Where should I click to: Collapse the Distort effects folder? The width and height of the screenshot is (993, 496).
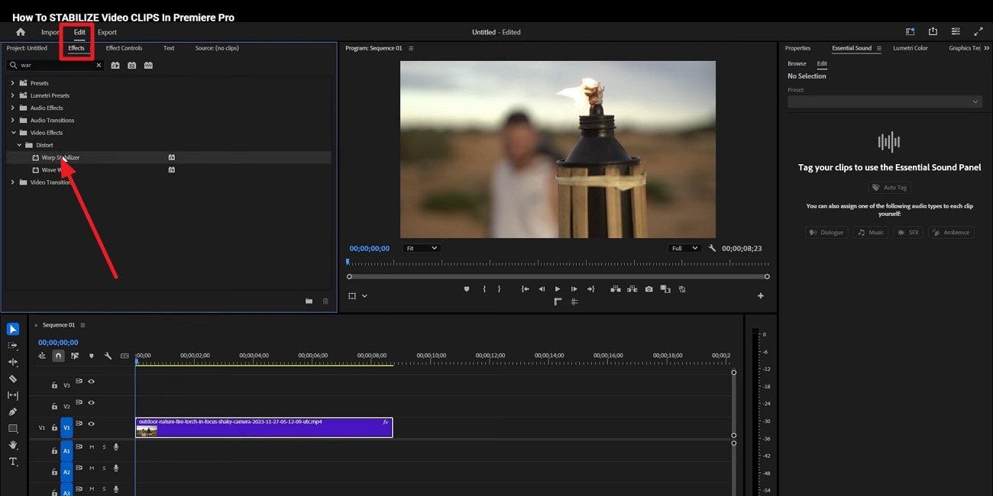21,145
